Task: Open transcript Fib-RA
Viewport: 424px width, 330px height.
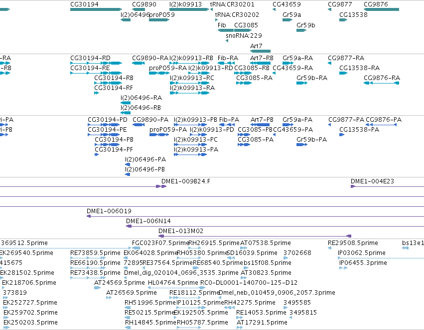Action: coord(226,63)
